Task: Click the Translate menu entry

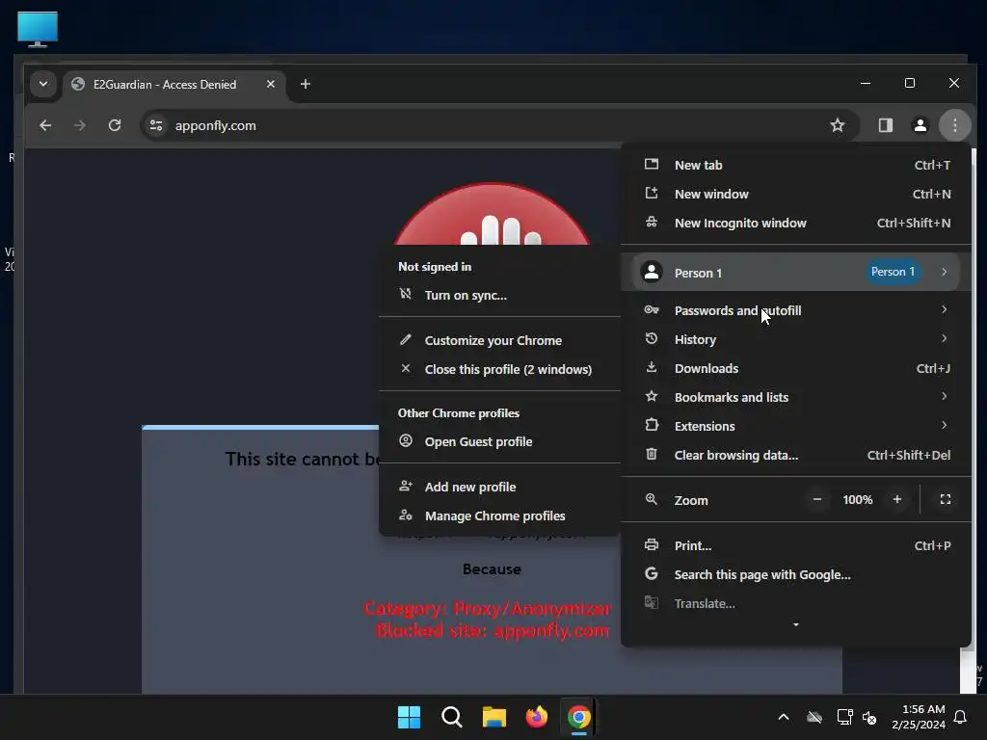Action: click(795, 603)
